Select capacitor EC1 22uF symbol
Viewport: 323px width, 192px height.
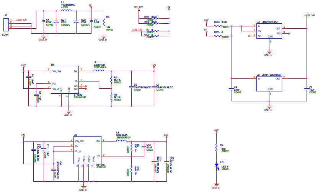click(56, 22)
